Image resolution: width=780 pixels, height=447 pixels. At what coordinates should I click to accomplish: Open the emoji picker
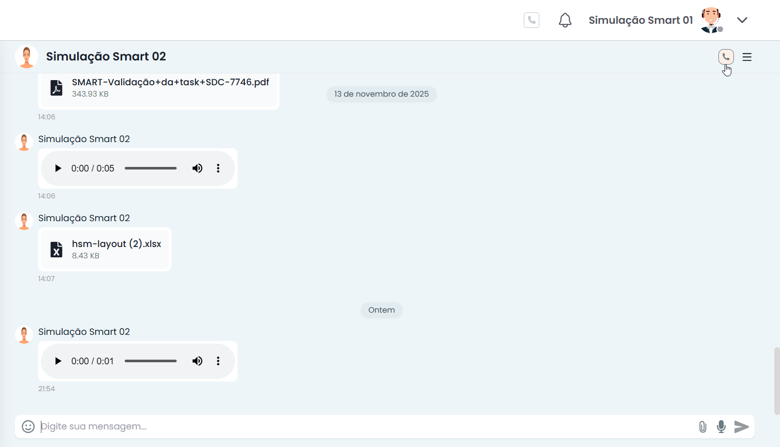(28, 426)
